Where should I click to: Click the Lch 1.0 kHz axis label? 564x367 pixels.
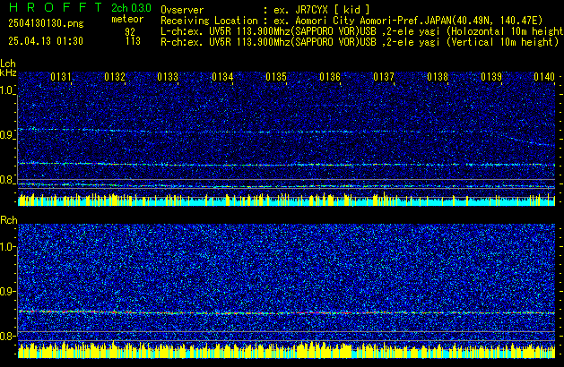click(x=6, y=90)
